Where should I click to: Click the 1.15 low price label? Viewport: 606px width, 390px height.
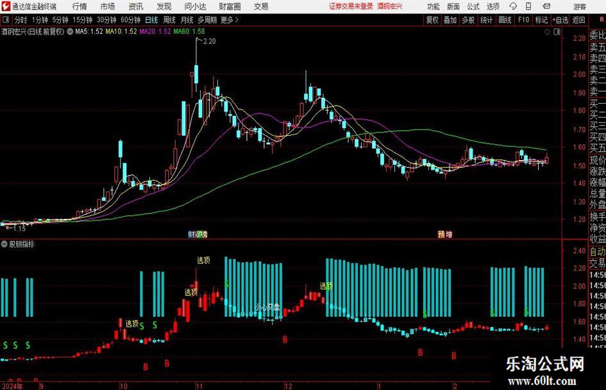(19, 229)
